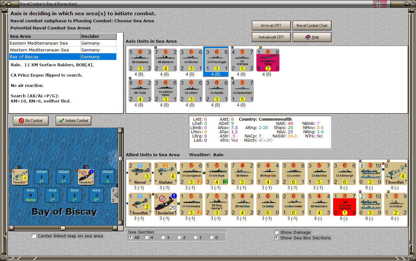Select the Sunderland counter on the map
The image size is (416, 261).
tap(86, 177)
